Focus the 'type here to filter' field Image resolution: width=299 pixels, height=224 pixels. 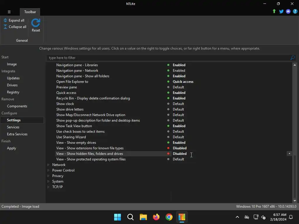[x=168, y=58]
